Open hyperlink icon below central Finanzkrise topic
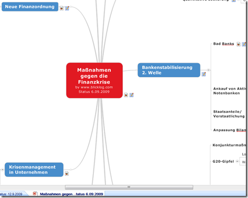 (126, 95)
